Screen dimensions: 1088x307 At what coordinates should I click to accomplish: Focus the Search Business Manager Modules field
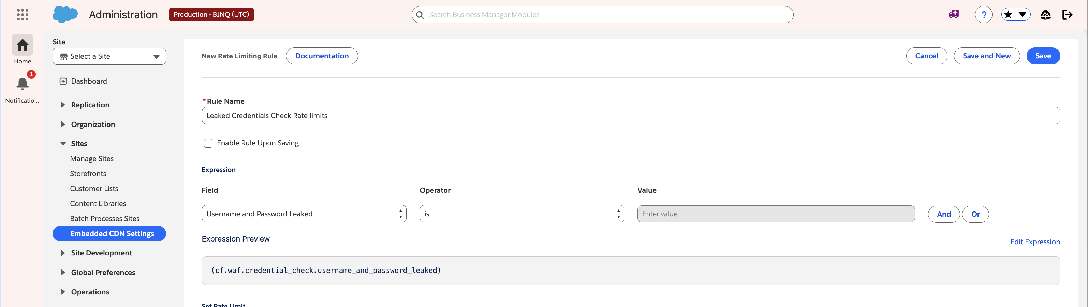tap(602, 15)
